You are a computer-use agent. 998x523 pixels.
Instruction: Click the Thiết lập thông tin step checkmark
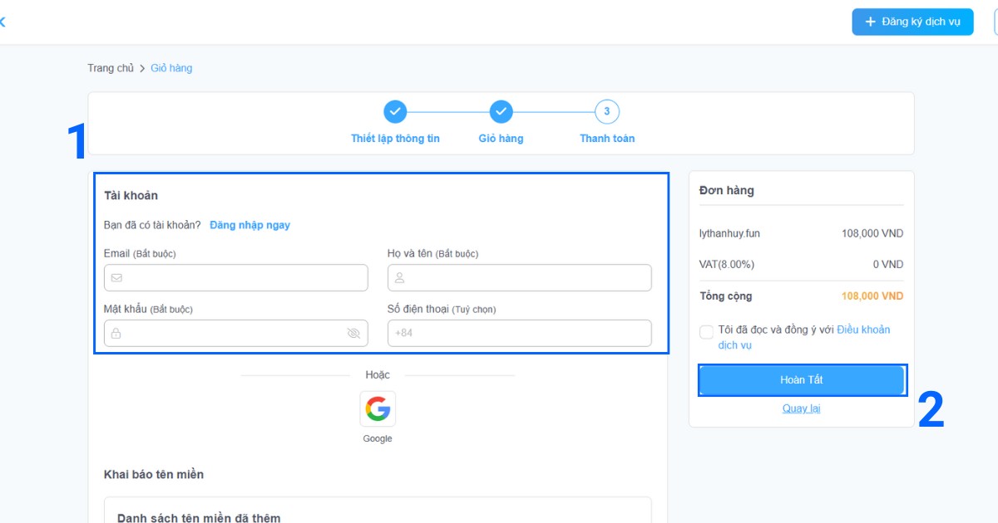pos(395,112)
